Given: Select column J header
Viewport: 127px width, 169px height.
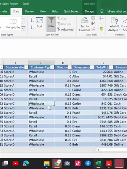Looking at the screenshot, I should (x=103, y=63).
